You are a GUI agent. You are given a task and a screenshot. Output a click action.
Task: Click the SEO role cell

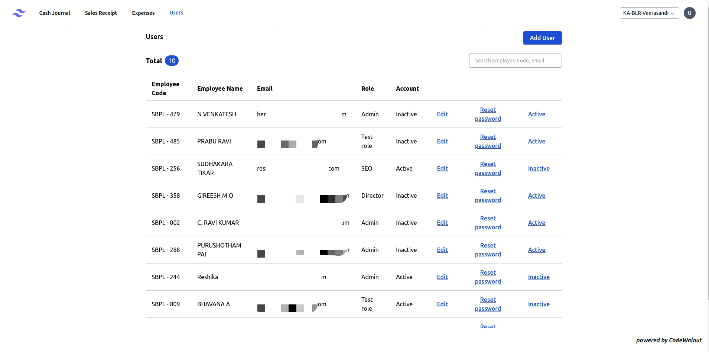[367, 168]
